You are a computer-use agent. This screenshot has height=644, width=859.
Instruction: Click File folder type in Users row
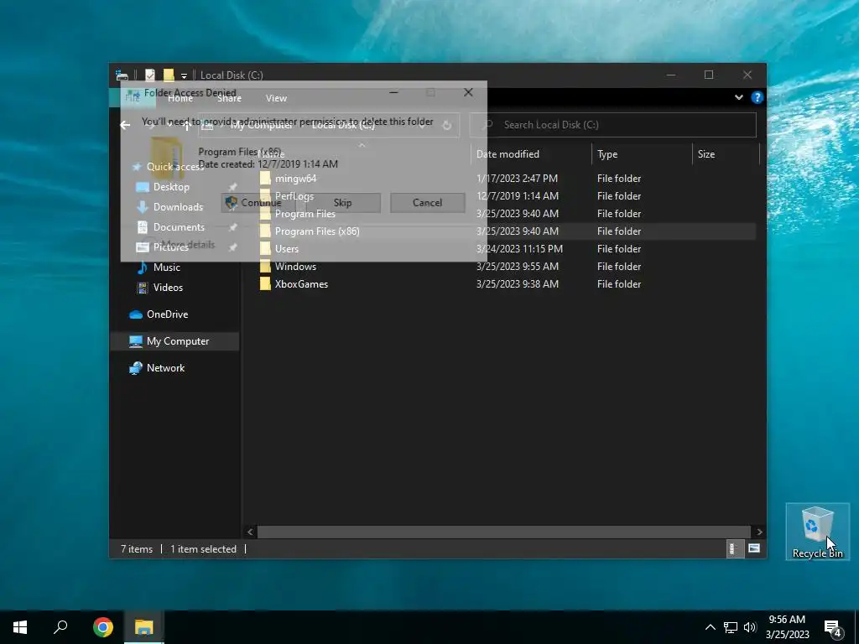(x=619, y=248)
